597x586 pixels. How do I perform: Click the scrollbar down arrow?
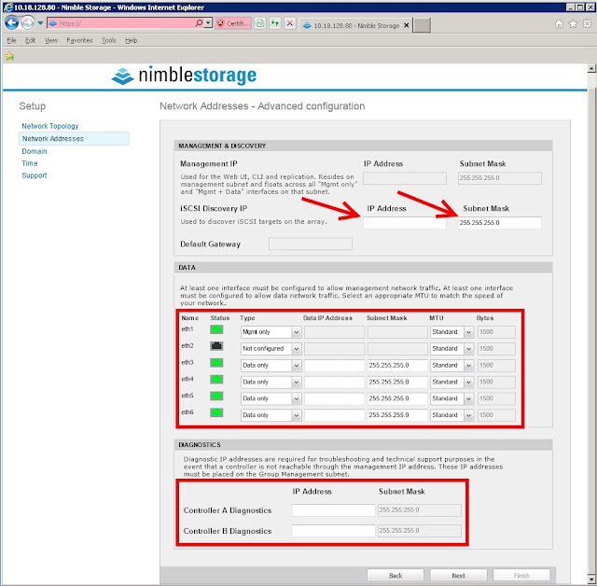(x=591, y=579)
